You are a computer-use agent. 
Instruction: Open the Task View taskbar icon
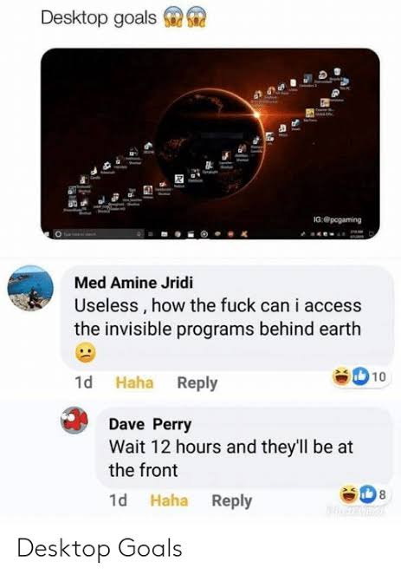pyautogui.click(x=151, y=233)
